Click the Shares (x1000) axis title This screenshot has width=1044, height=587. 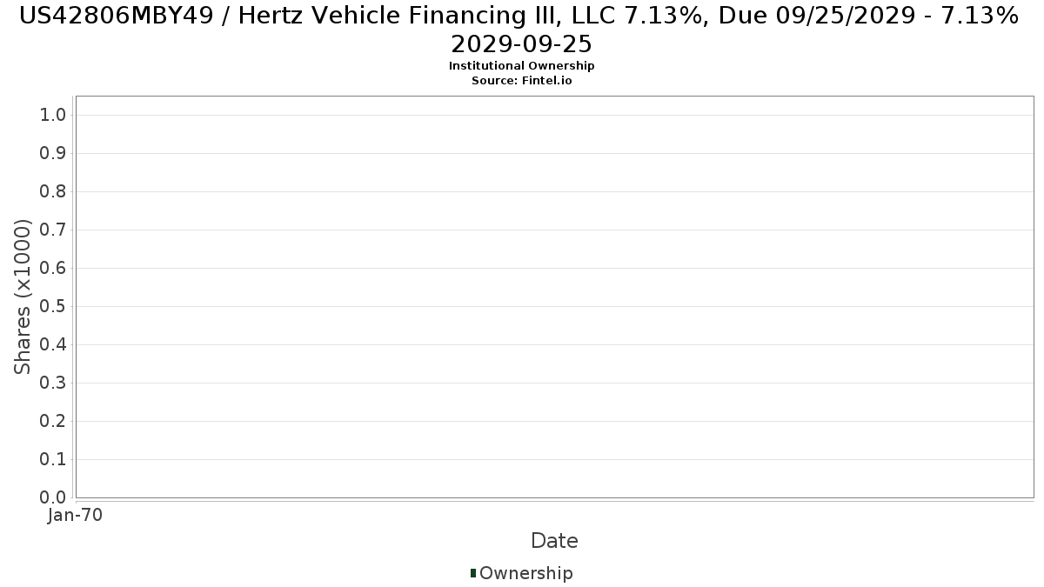[23, 297]
